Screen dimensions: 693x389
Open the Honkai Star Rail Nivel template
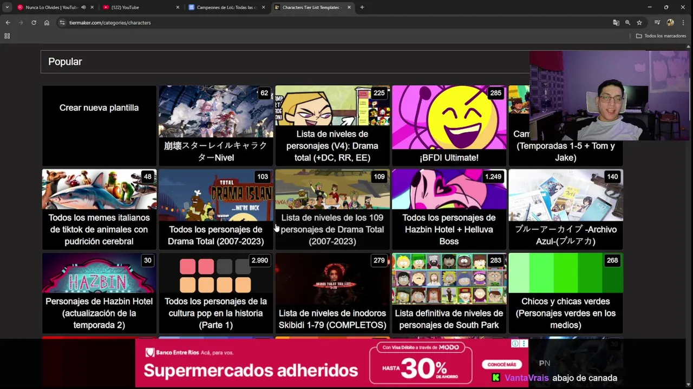coord(216,125)
